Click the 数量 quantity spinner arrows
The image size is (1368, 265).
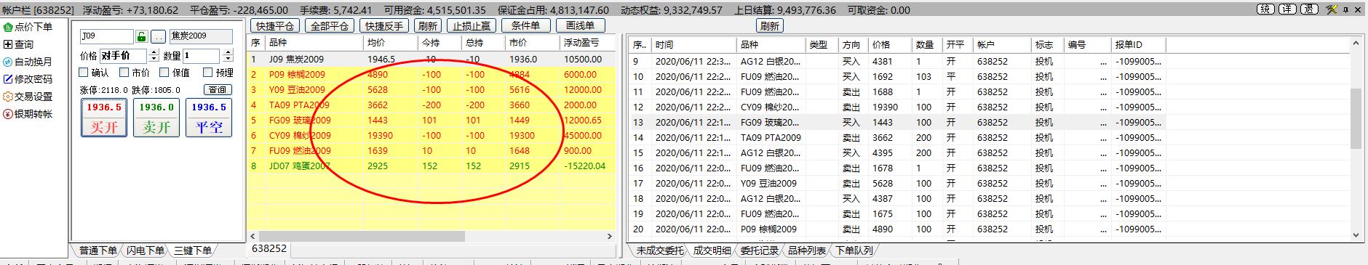tap(228, 56)
